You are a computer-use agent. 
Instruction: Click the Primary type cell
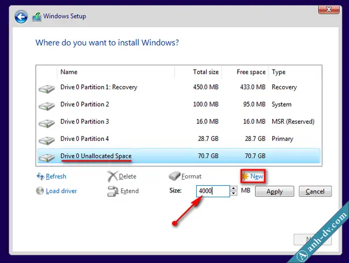click(283, 139)
